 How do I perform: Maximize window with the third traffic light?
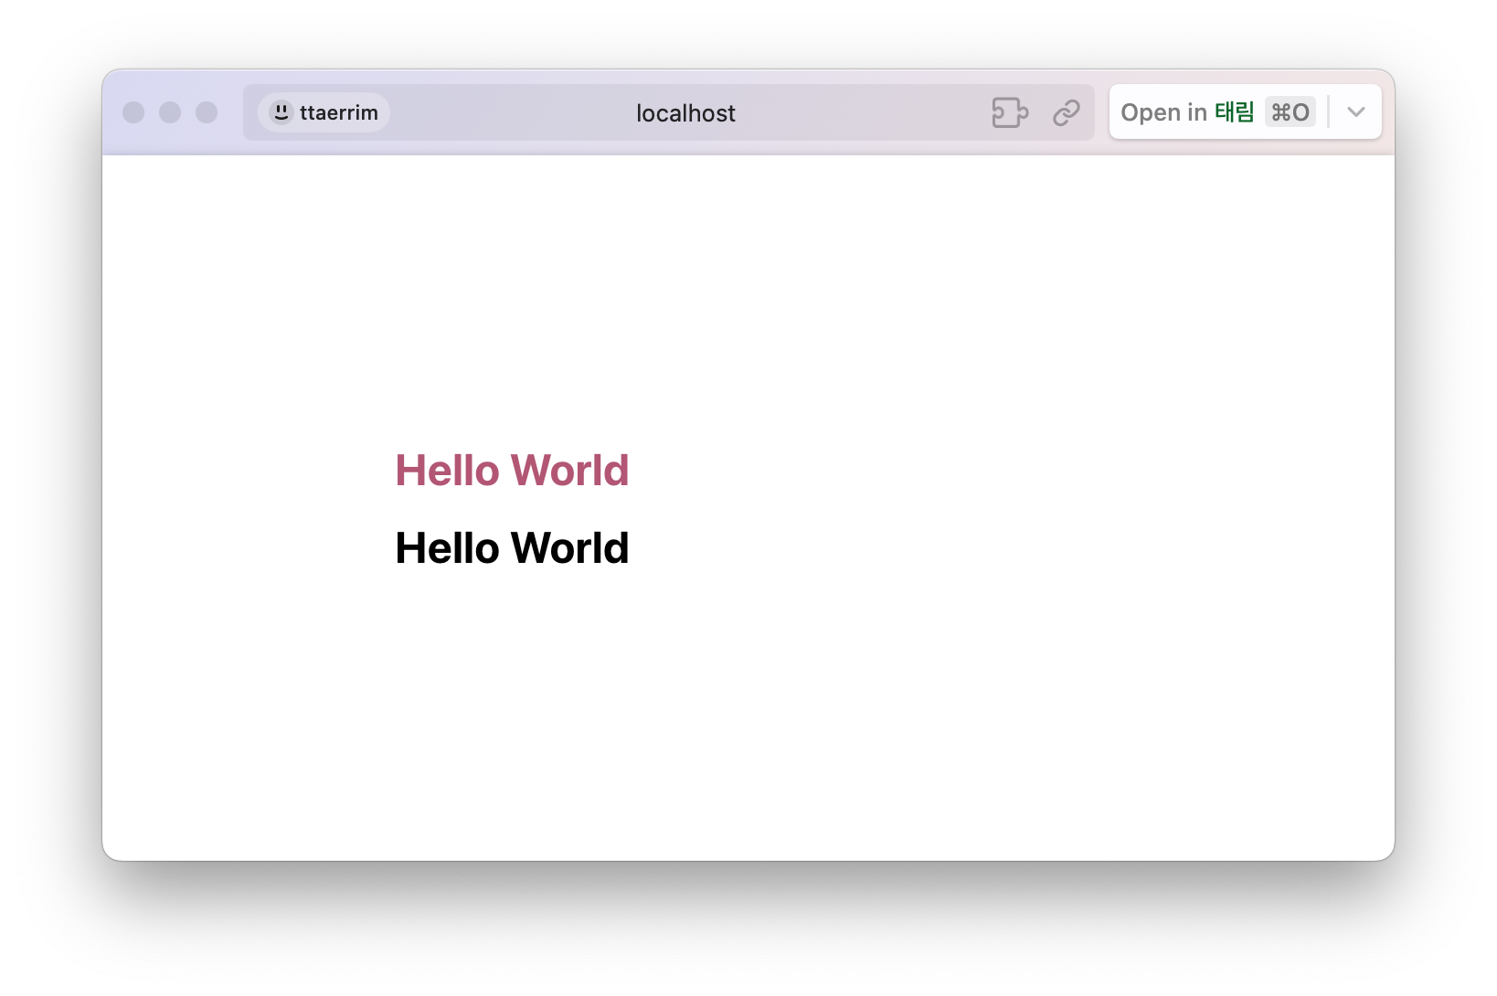pyautogui.click(x=207, y=112)
